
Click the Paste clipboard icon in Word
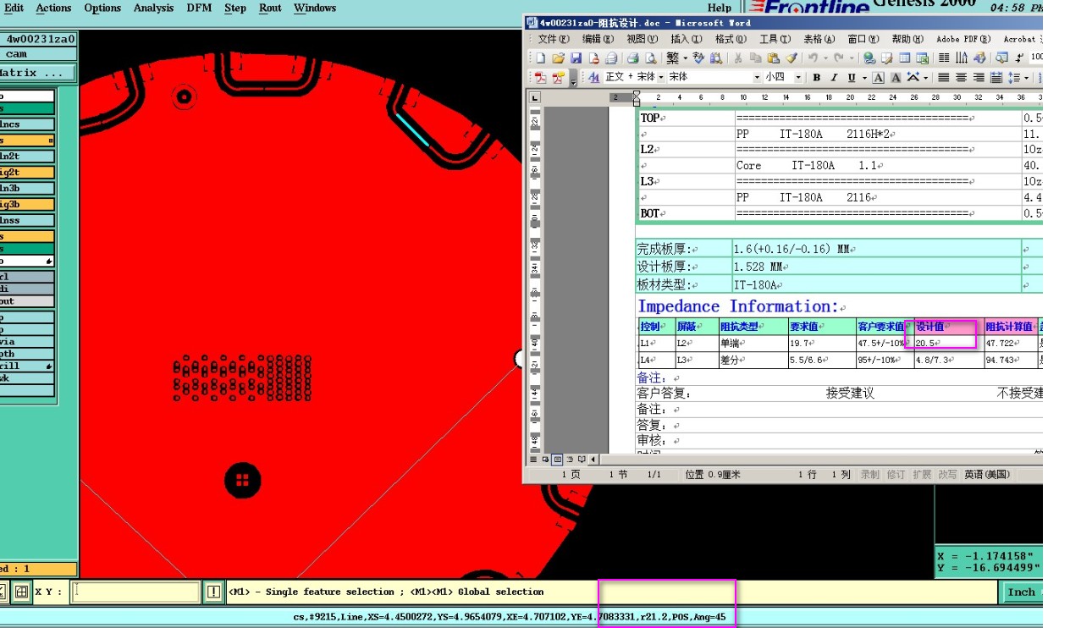773,58
